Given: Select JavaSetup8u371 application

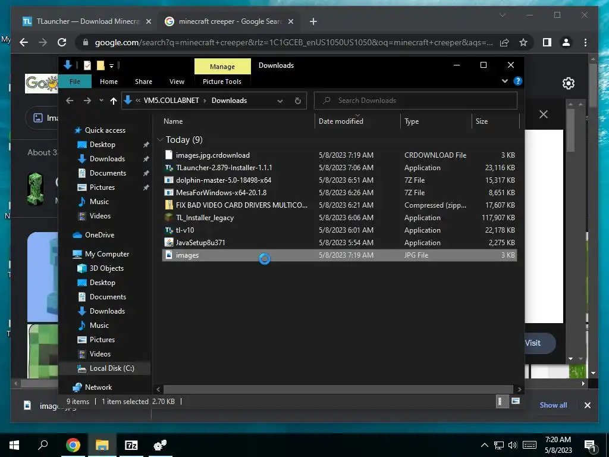Looking at the screenshot, I should tap(339, 243).
